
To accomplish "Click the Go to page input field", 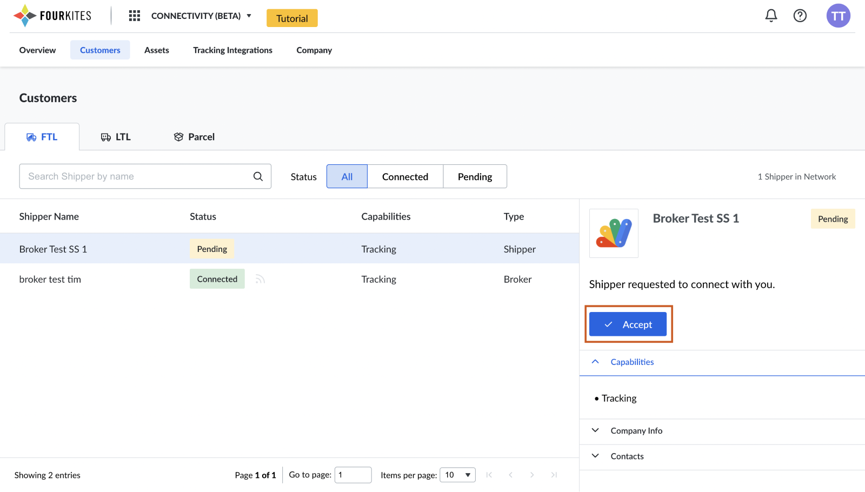I will (x=353, y=475).
